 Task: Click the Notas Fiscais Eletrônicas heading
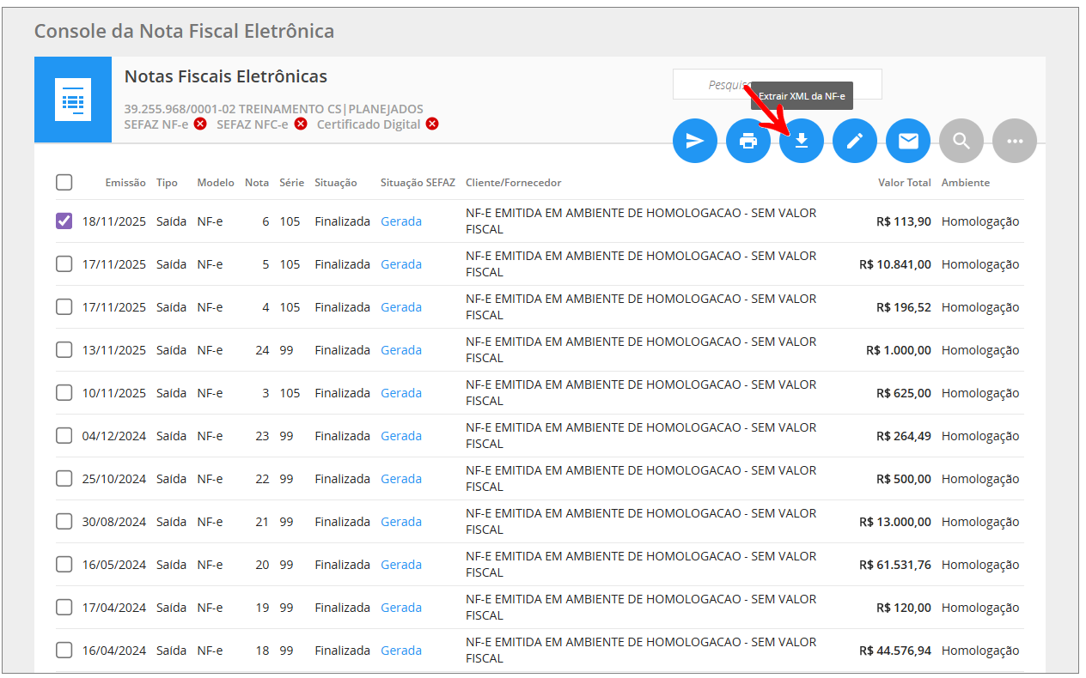click(226, 76)
